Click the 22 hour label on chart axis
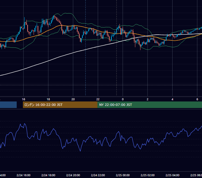The image size is (202, 178). [x=98, y=99]
